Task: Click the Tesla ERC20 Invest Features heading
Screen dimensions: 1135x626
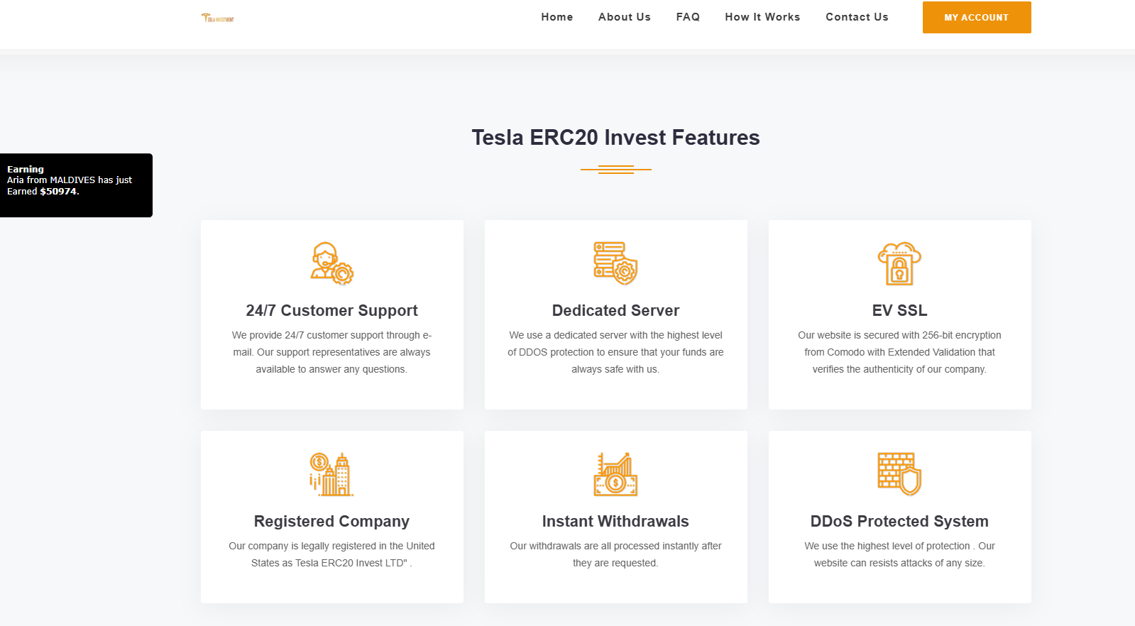Action: (x=615, y=137)
